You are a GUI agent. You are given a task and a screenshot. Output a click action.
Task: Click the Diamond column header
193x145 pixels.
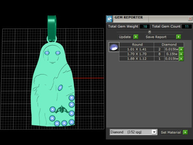coord(169,45)
